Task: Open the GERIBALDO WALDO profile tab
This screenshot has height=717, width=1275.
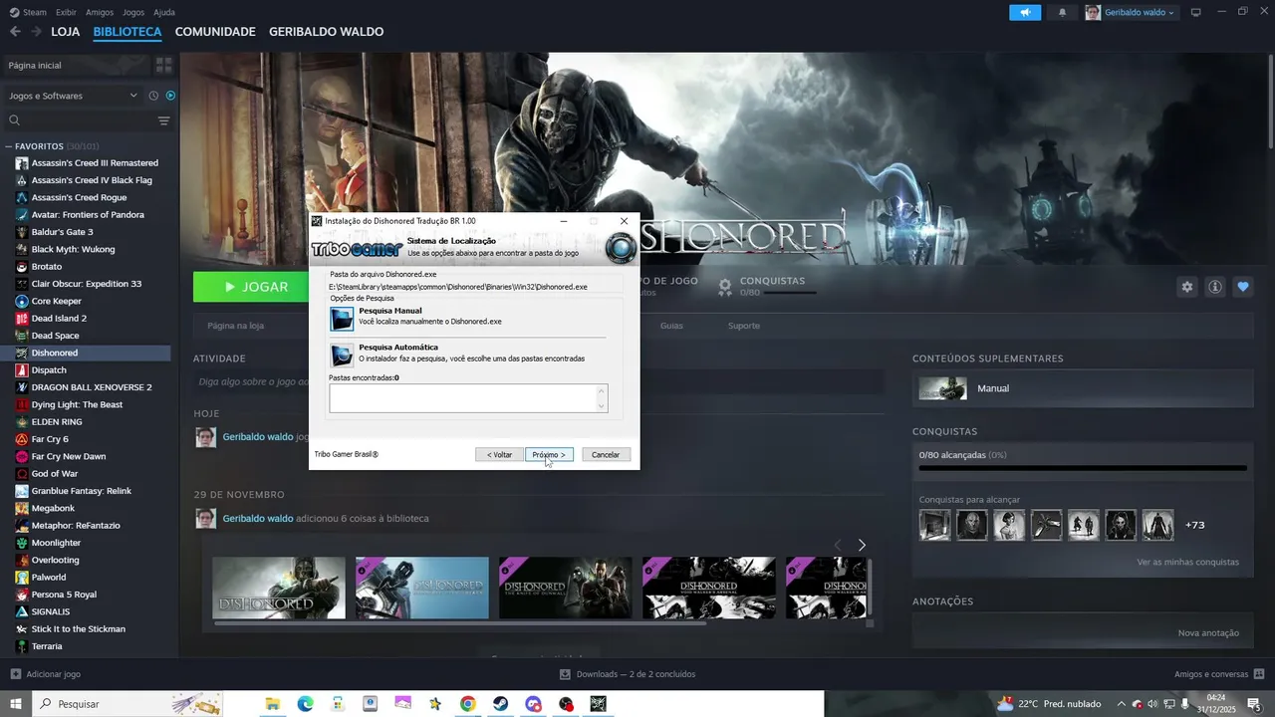Action: (326, 32)
